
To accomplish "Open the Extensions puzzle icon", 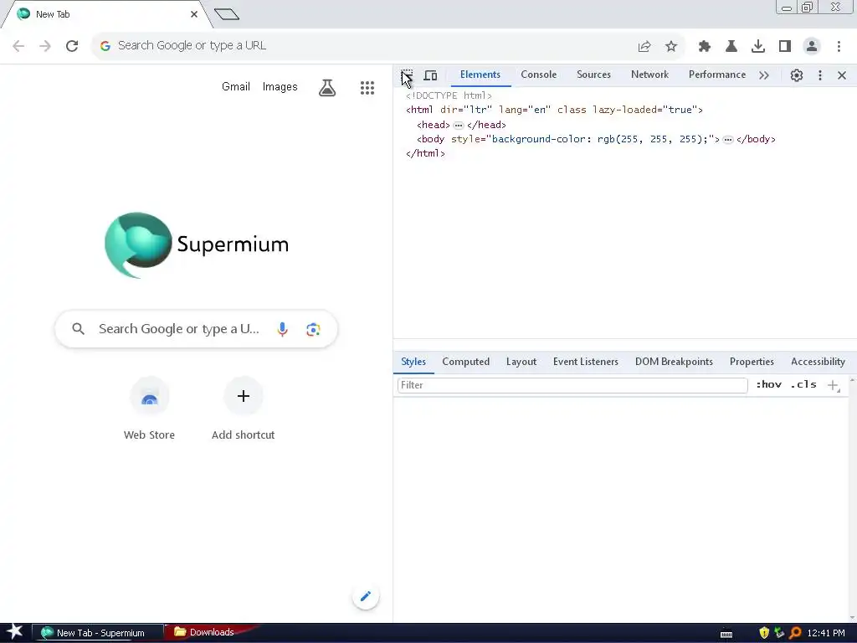I will 705,47.
